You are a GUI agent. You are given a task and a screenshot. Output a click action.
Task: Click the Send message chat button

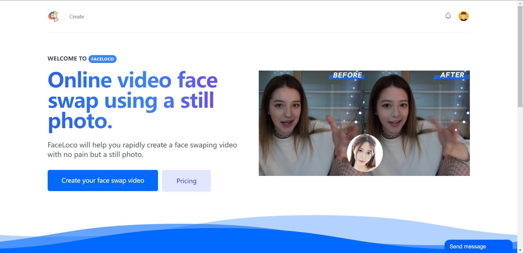point(478,246)
